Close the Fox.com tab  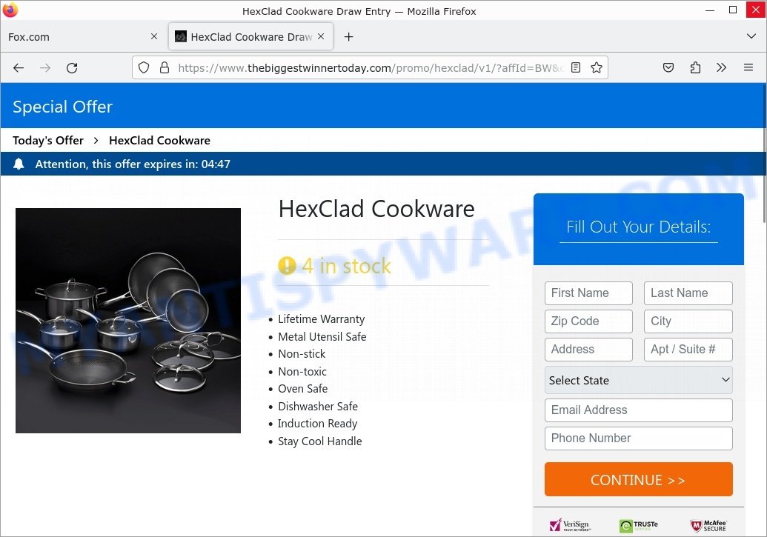pyautogui.click(x=154, y=36)
